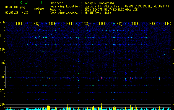Click the HROFFT title text

28,2
